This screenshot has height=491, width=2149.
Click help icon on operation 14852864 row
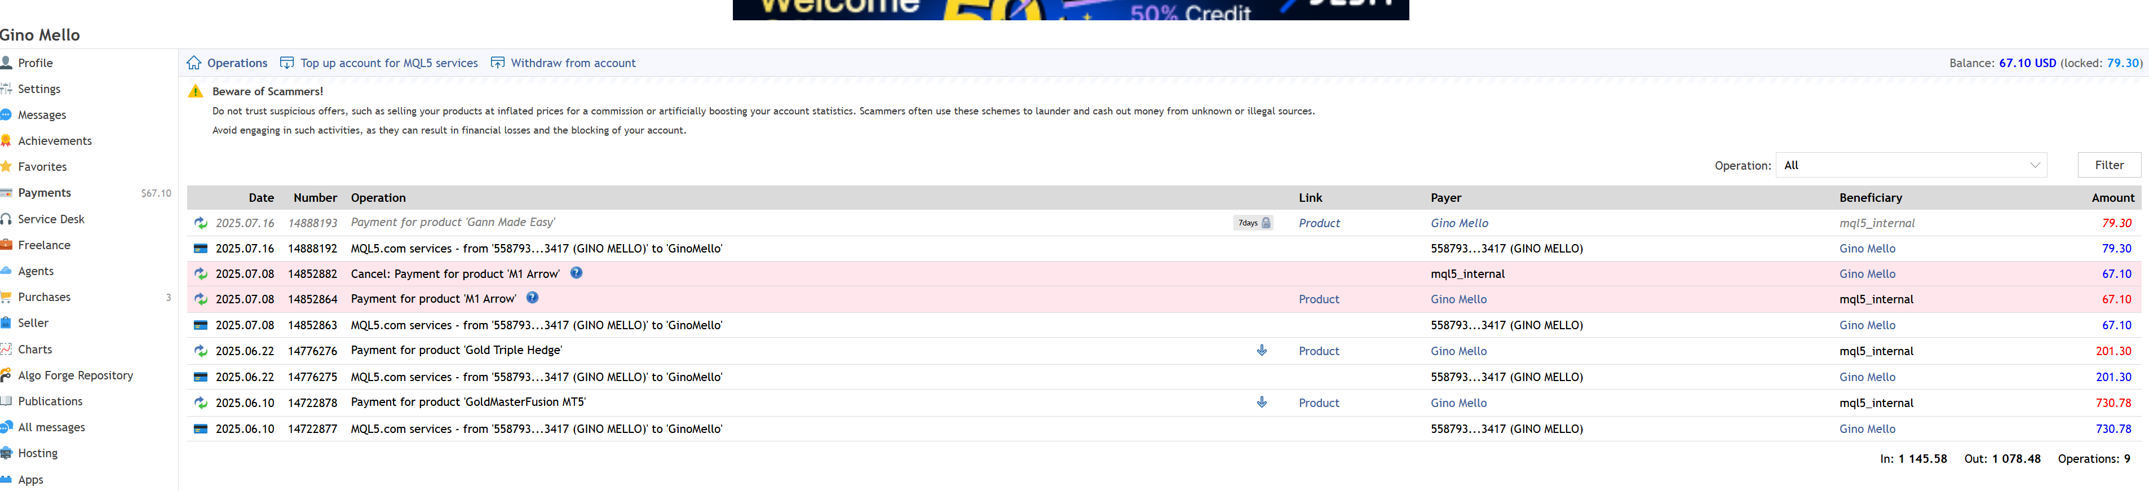tap(532, 298)
